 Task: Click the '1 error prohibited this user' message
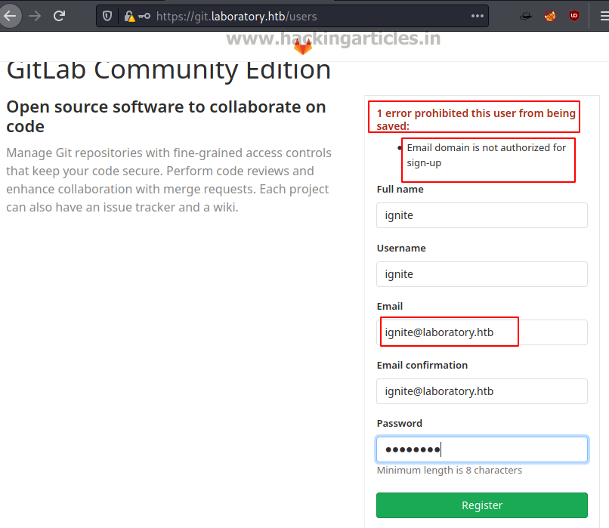click(476, 119)
